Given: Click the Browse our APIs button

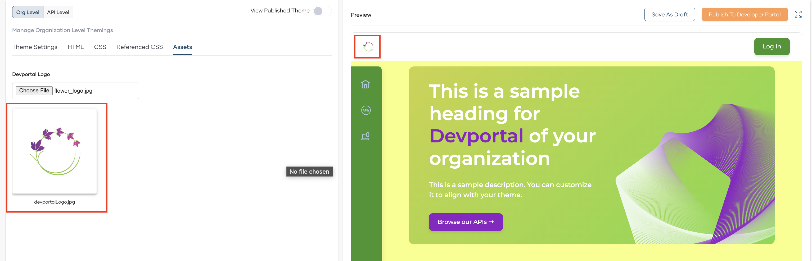Looking at the screenshot, I should pyautogui.click(x=465, y=222).
